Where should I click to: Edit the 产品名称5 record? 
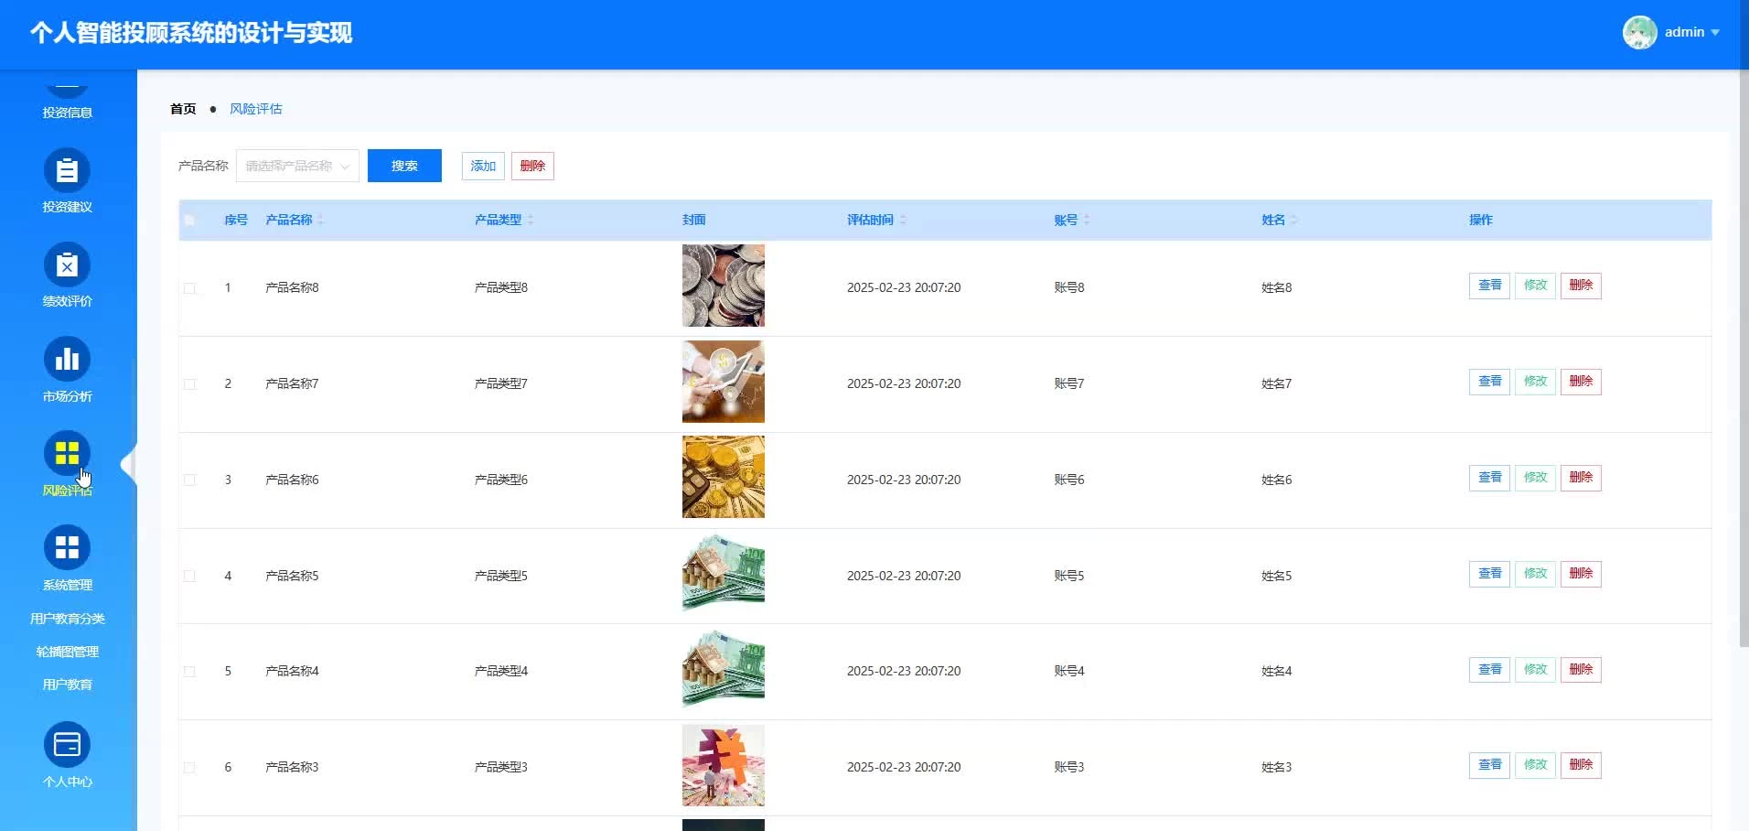pos(1535,574)
